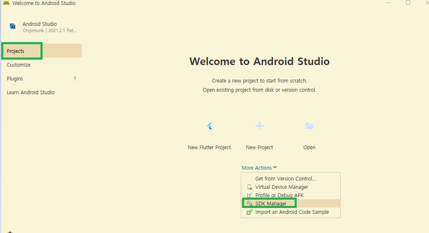
Task: Open SDK Manager from More Actions
Action: point(290,203)
